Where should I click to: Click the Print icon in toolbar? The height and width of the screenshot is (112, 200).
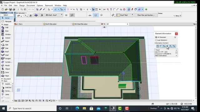14,9
